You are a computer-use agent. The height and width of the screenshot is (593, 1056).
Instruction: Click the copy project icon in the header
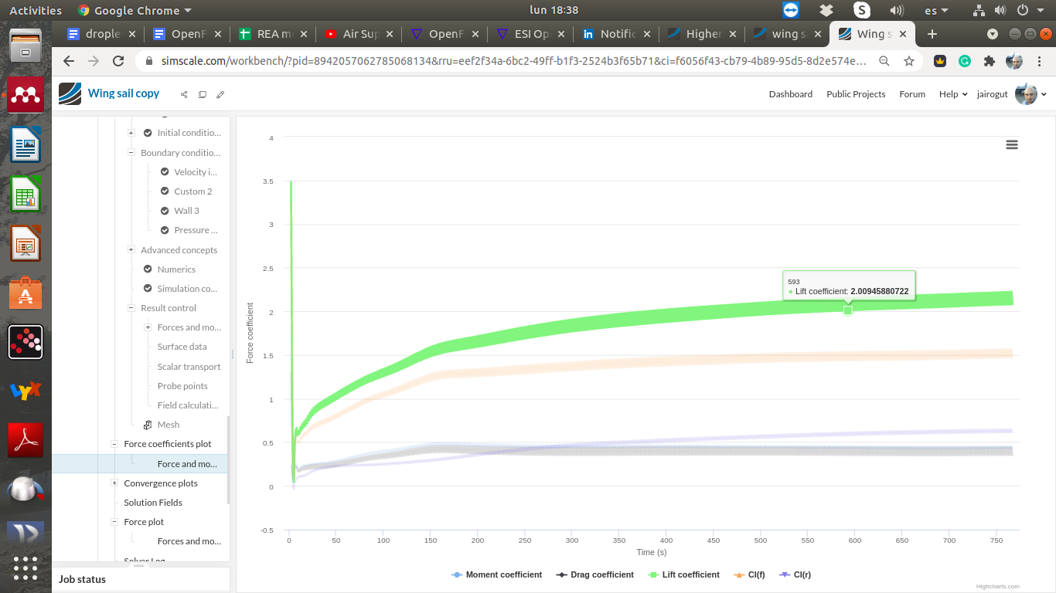click(x=203, y=94)
